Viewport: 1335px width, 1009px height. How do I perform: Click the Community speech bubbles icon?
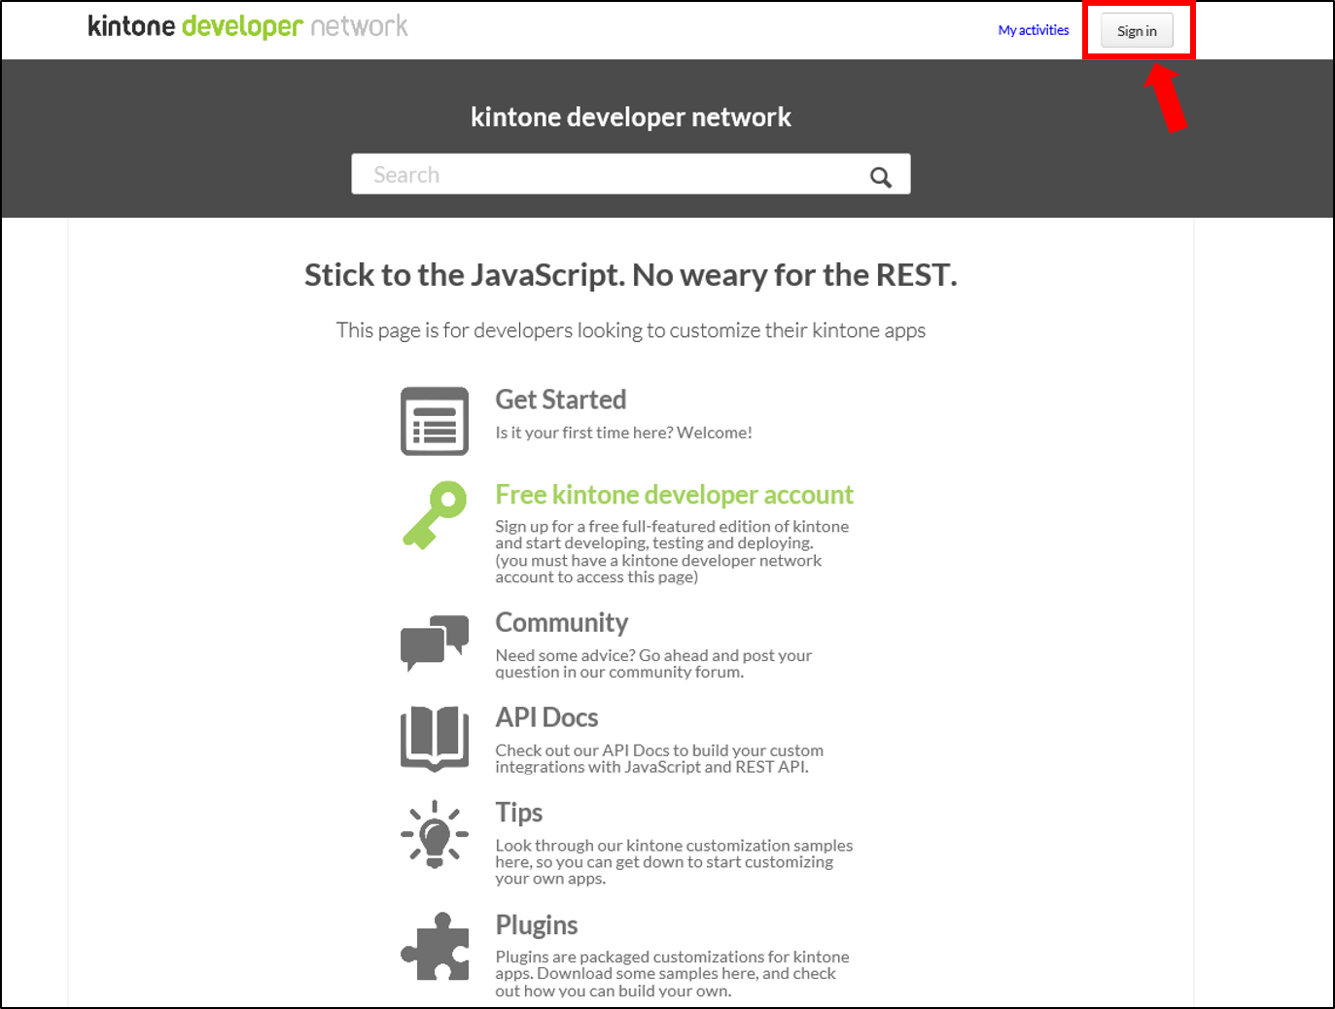[435, 642]
